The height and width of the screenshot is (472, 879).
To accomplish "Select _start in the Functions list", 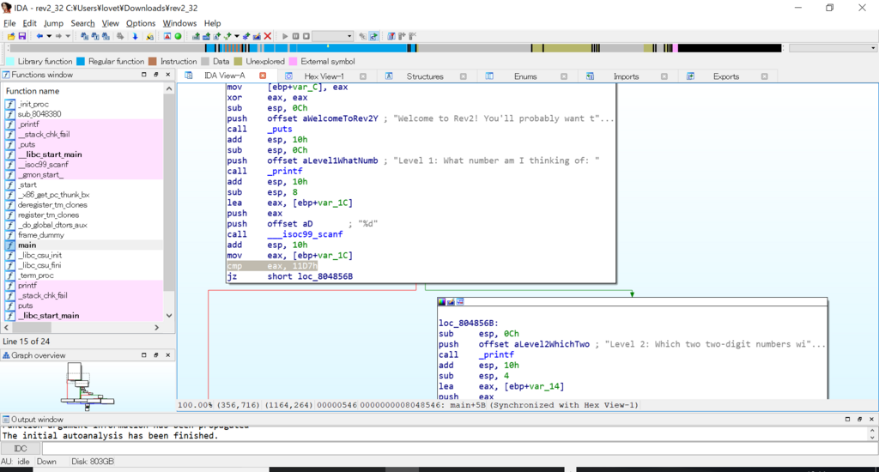I will [x=83, y=185].
